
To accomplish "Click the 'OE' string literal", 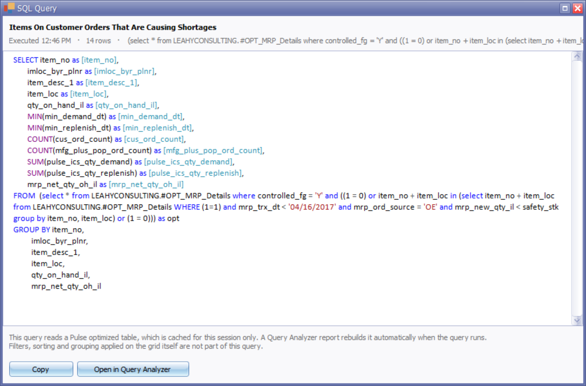I will click(x=430, y=207).
